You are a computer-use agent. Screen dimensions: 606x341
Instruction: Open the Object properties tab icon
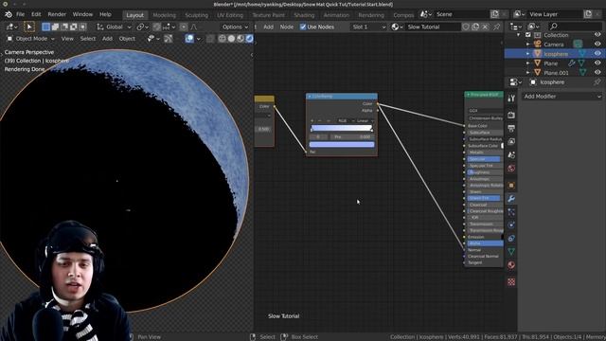point(511,186)
